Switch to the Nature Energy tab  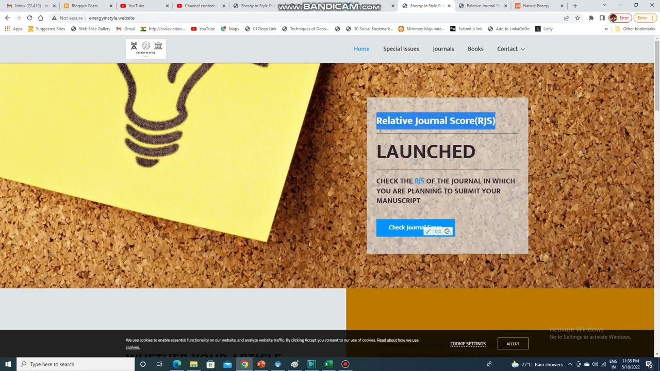538,6
